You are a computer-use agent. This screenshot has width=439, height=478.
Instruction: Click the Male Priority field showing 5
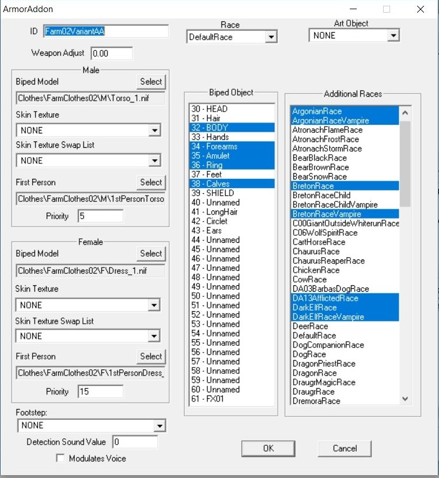pyautogui.click(x=101, y=216)
